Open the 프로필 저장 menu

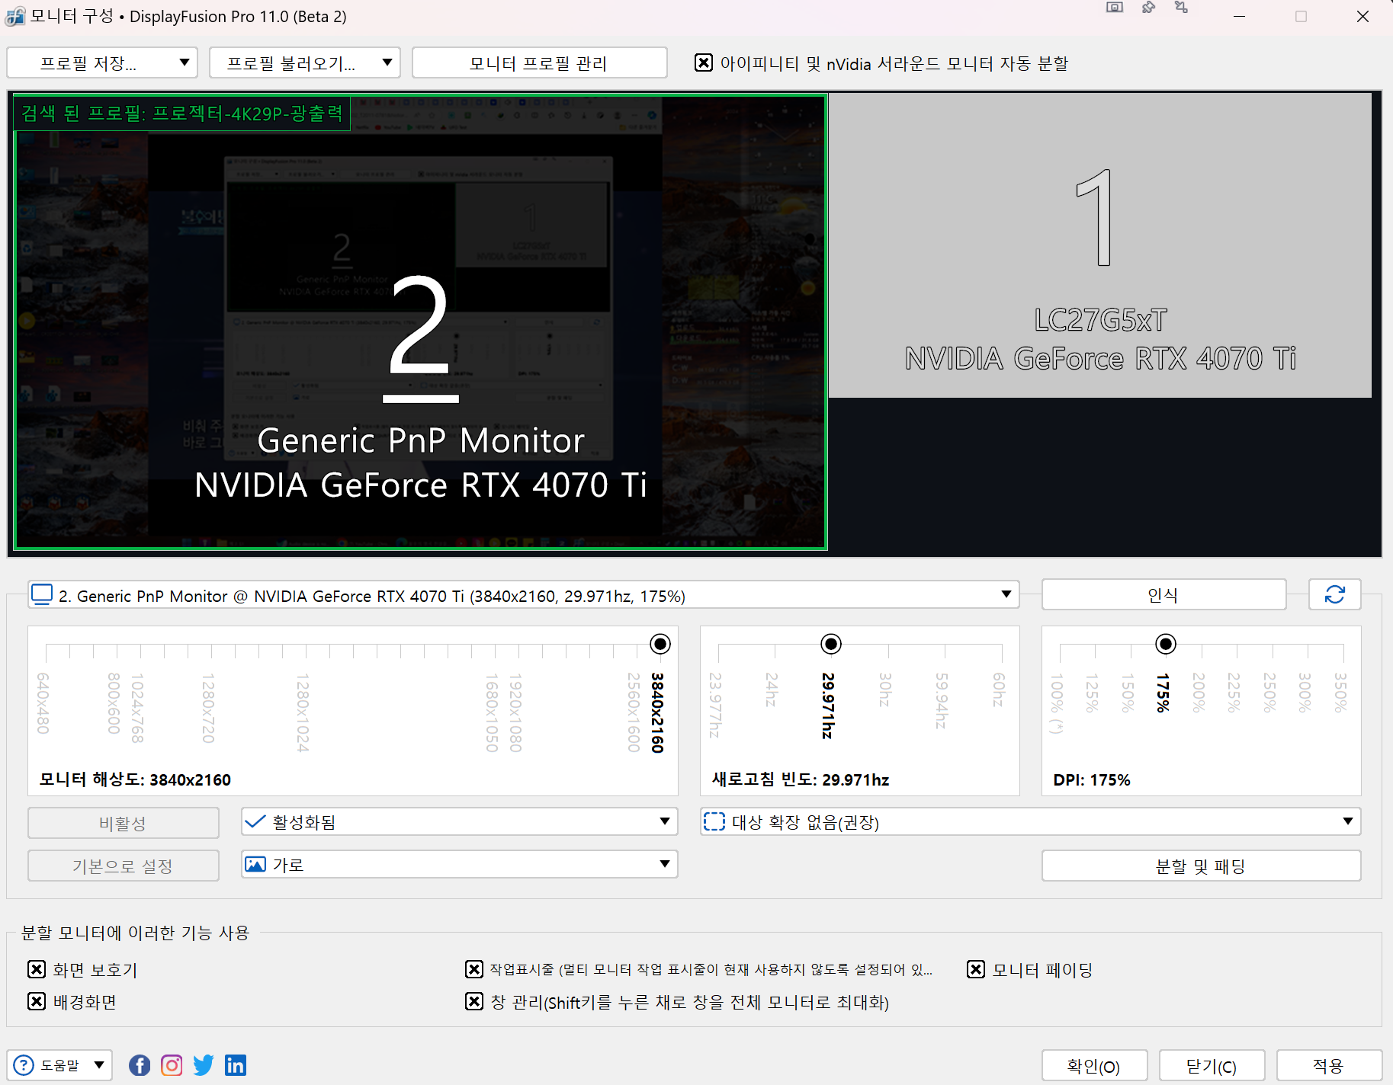102,62
